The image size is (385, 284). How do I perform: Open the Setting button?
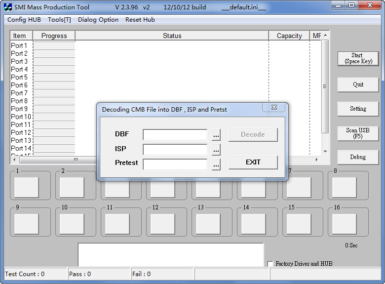click(x=358, y=109)
